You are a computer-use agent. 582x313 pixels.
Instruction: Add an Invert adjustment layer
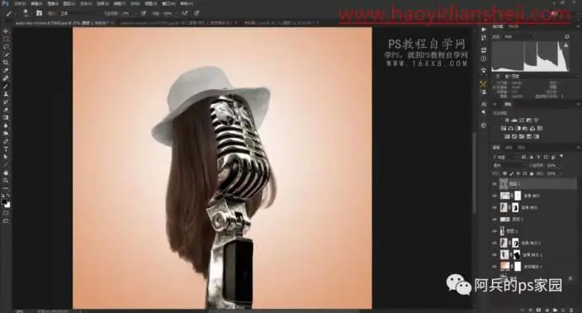click(x=507, y=136)
